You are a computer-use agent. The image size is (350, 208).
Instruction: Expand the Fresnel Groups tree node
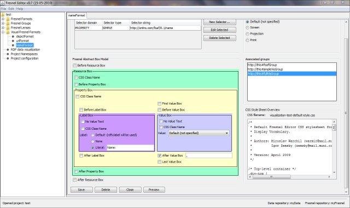(x=3, y=23)
